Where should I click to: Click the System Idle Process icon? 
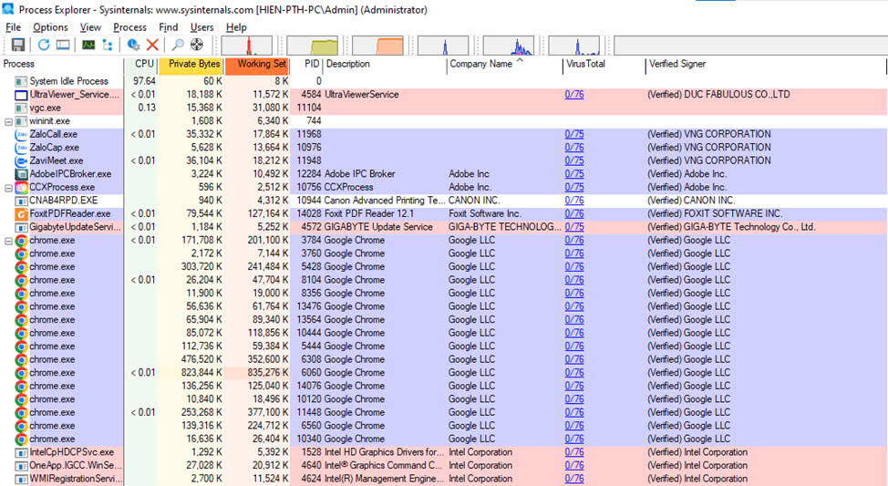pyautogui.click(x=21, y=81)
